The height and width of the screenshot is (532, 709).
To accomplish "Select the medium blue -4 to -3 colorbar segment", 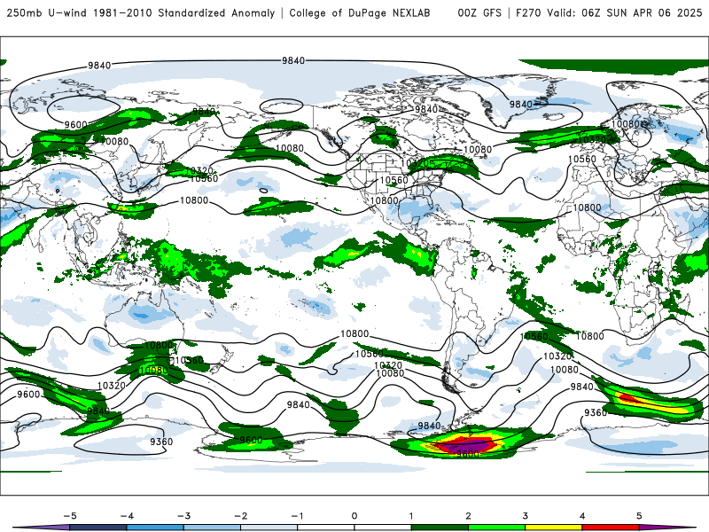I will pos(155,528).
